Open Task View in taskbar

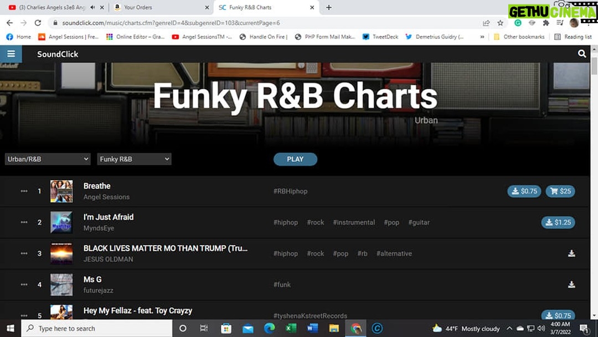point(204,328)
